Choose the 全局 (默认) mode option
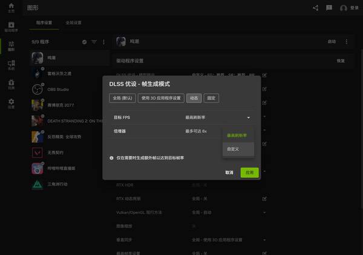The image size is (363, 255). (122, 98)
